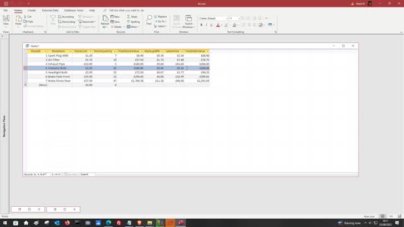This screenshot has height=227, width=404.
Task: Apply the background fill color
Action: pos(234,25)
